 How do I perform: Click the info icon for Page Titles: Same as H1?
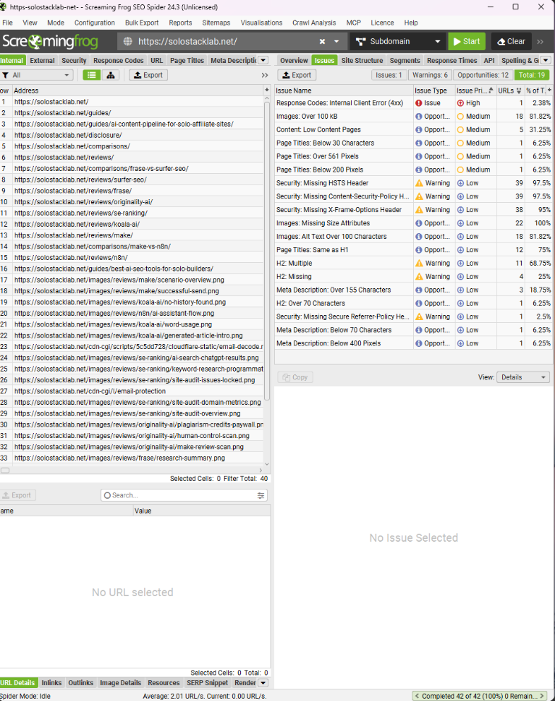click(x=419, y=250)
